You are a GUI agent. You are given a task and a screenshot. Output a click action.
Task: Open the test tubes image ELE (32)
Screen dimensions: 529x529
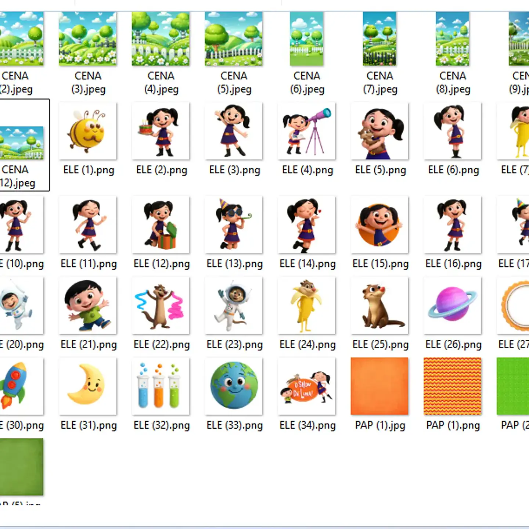click(161, 386)
